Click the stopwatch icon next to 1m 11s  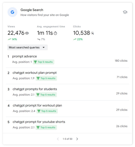[x=55, y=33]
